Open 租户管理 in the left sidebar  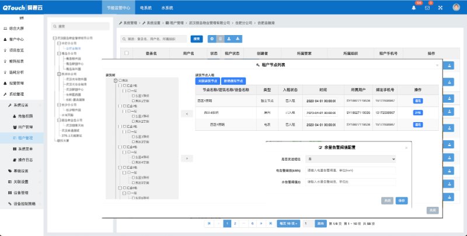pyautogui.click(x=25, y=138)
